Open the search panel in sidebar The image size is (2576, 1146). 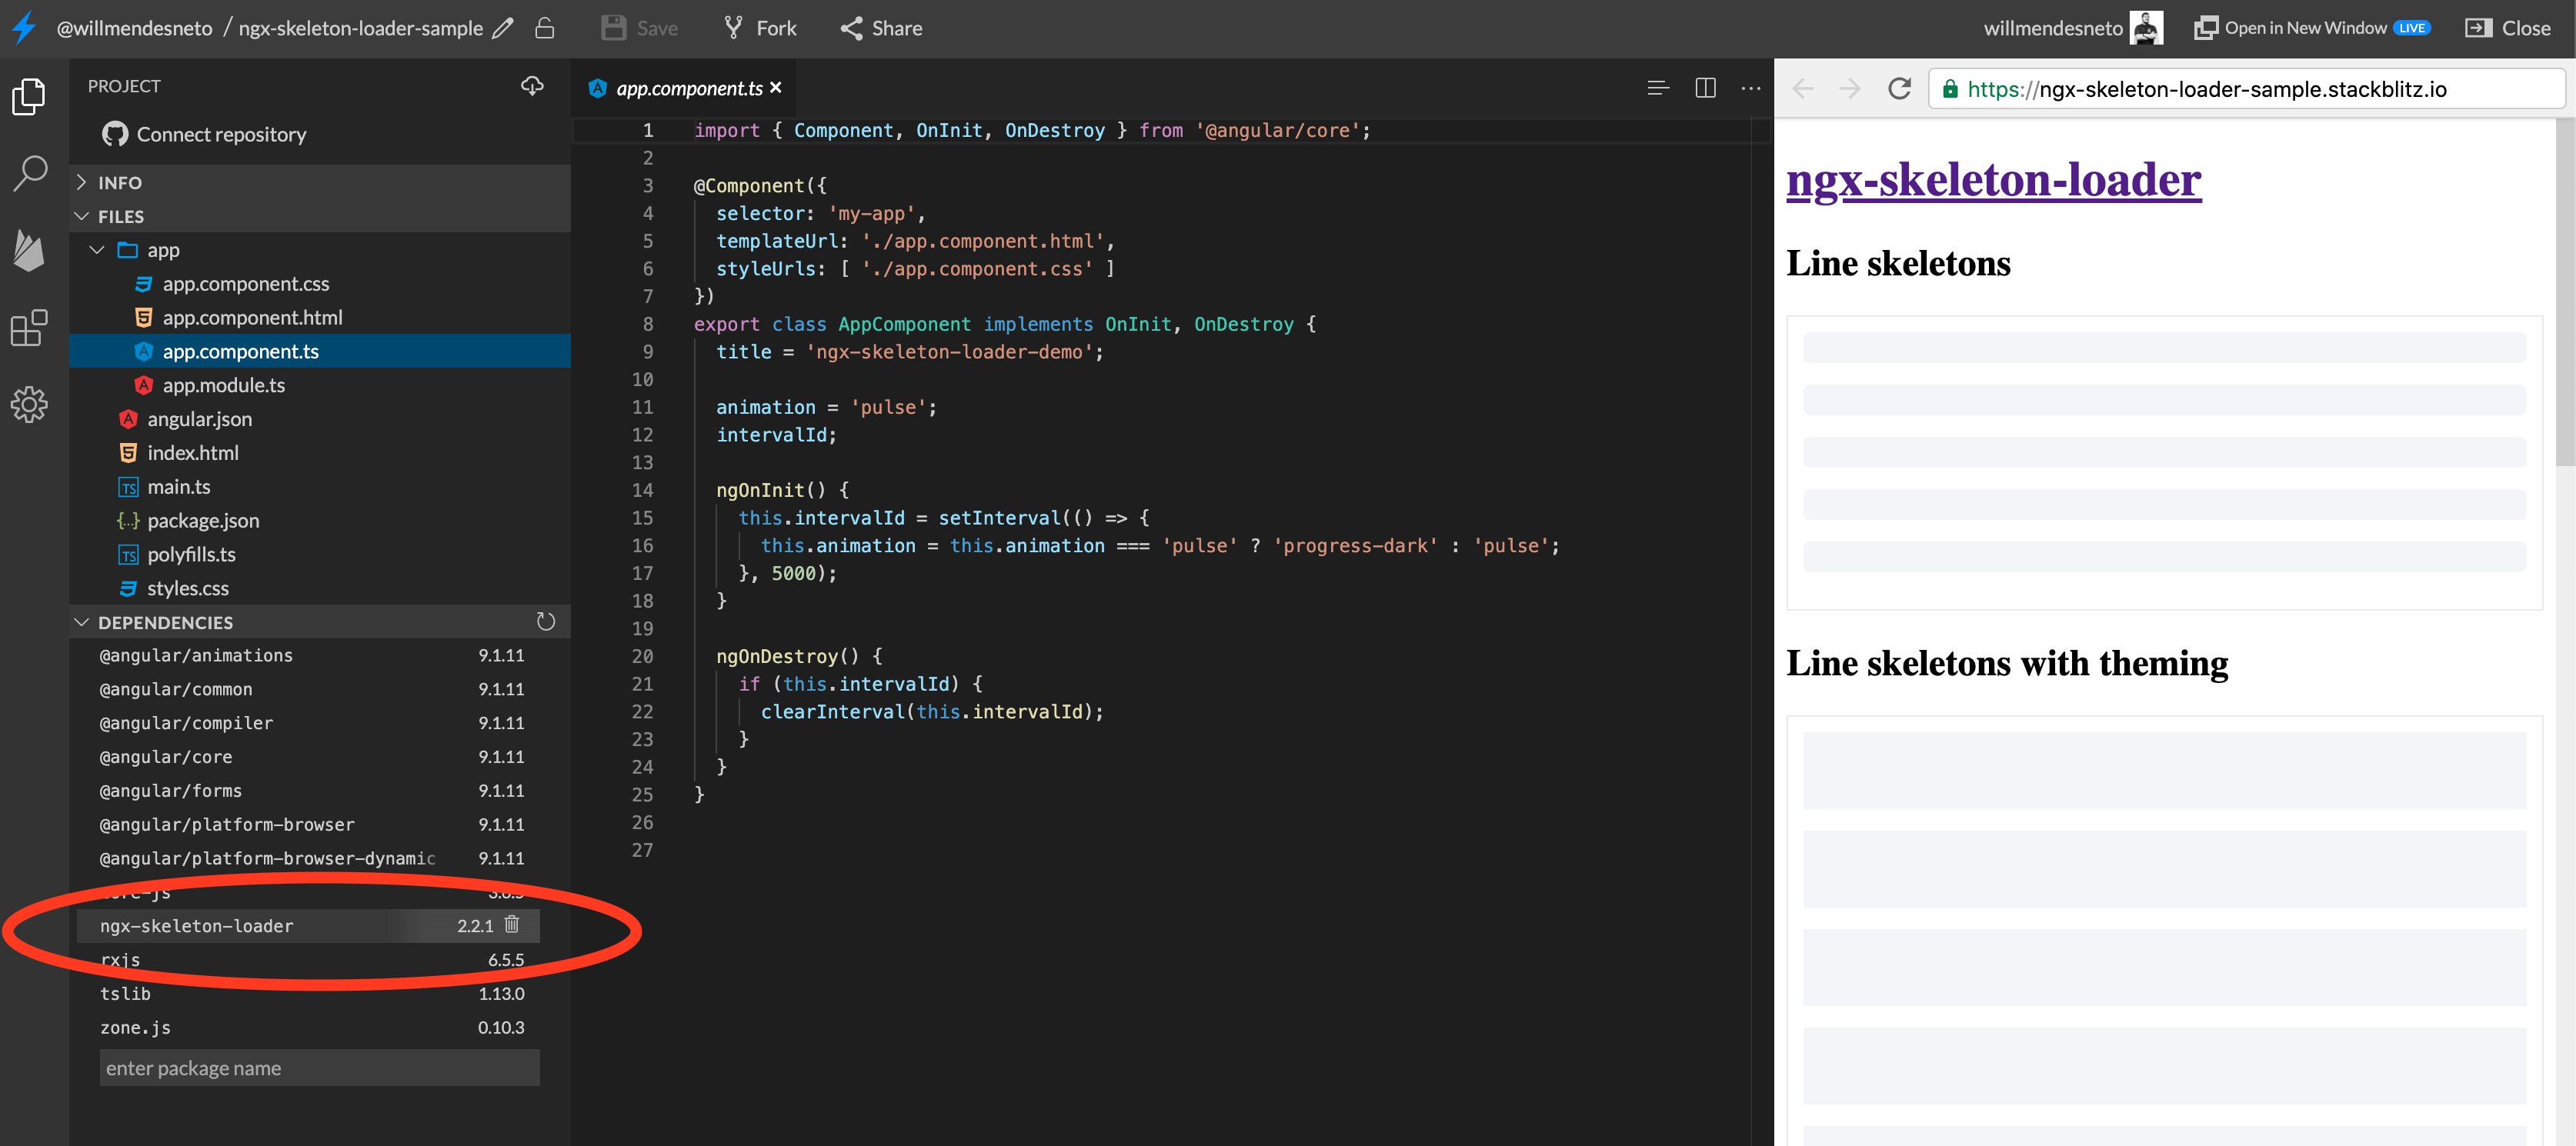coord(30,173)
